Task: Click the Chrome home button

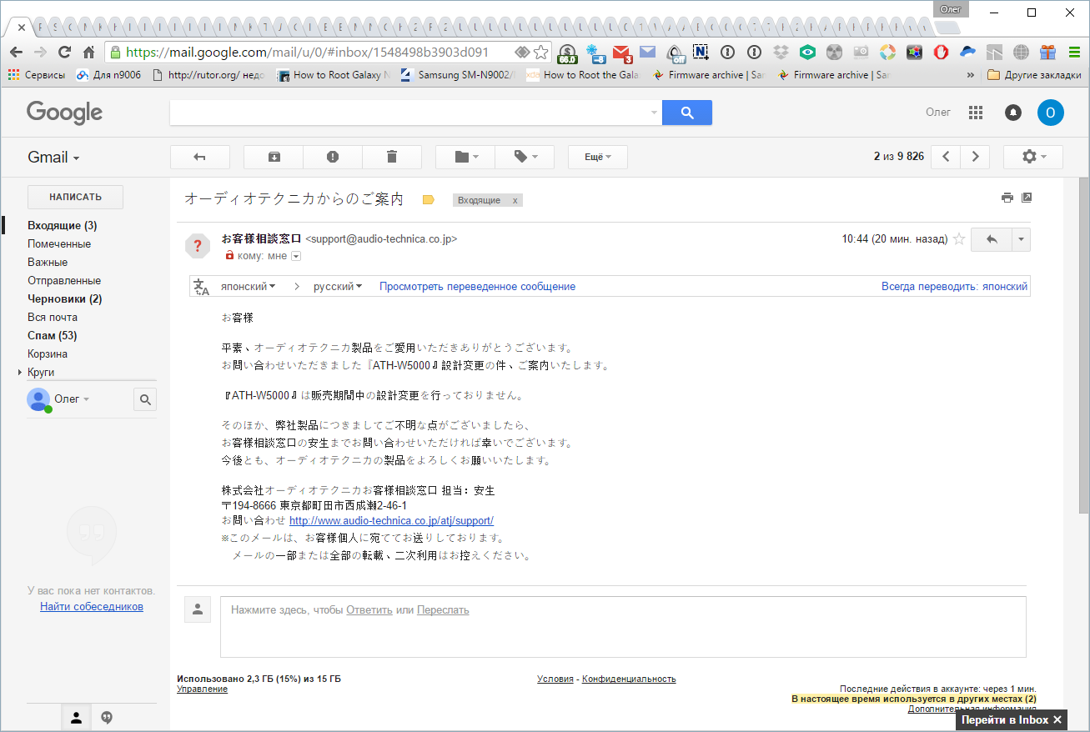Action: point(89,53)
